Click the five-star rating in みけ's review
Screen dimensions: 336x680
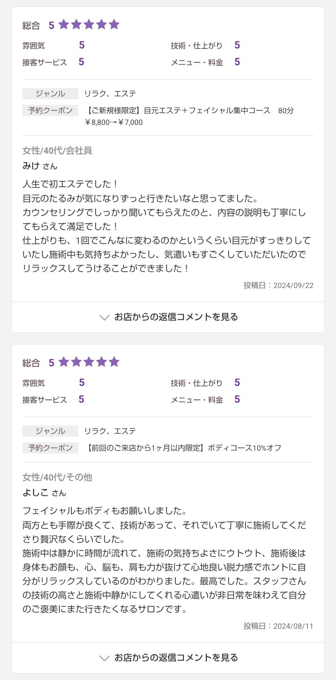[x=89, y=25]
